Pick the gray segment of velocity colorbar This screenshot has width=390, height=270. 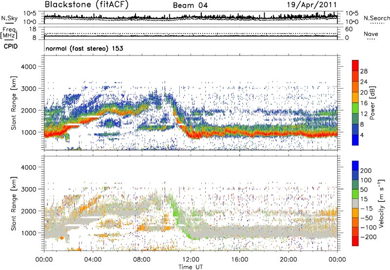click(x=355, y=203)
